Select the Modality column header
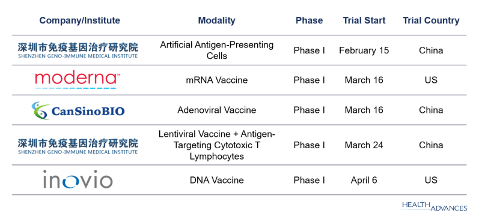 216,21
